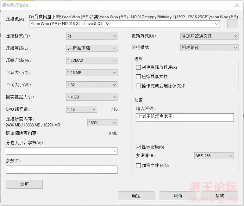The width and height of the screenshot is (244, 206).
Task: Expand the 字典大小 16 MB dropdown
Action: click(92, 73)
